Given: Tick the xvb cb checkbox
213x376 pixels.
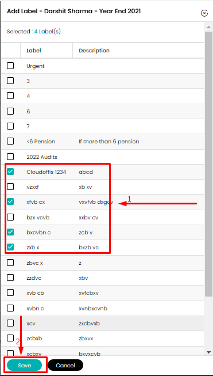Looking at the screenshot, I should coord(10,293).
